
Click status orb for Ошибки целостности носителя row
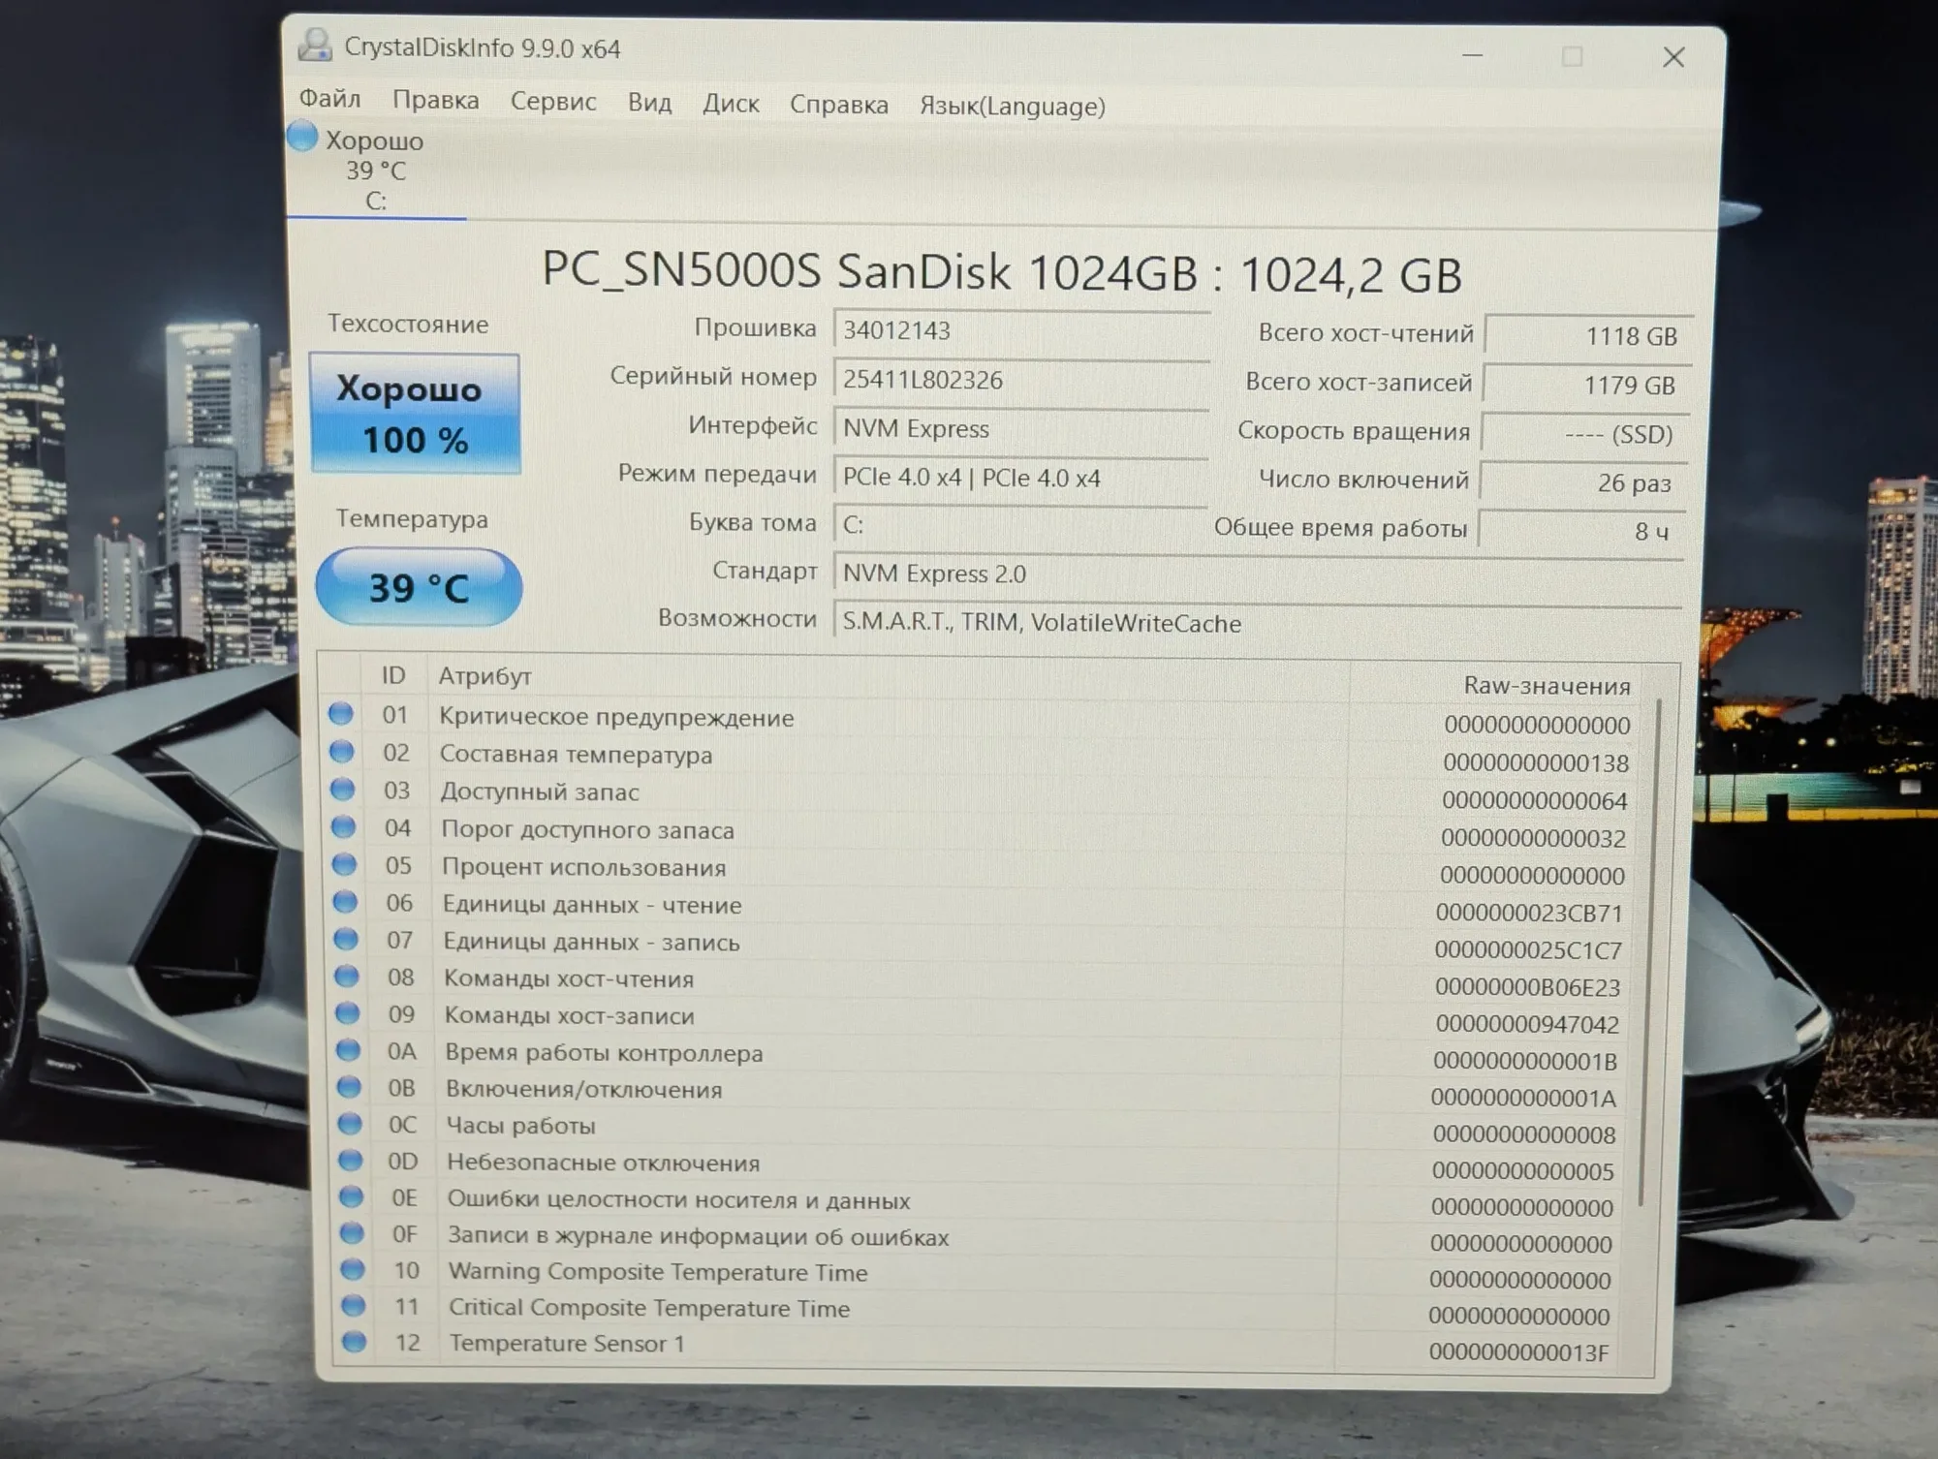(351, 1196)
